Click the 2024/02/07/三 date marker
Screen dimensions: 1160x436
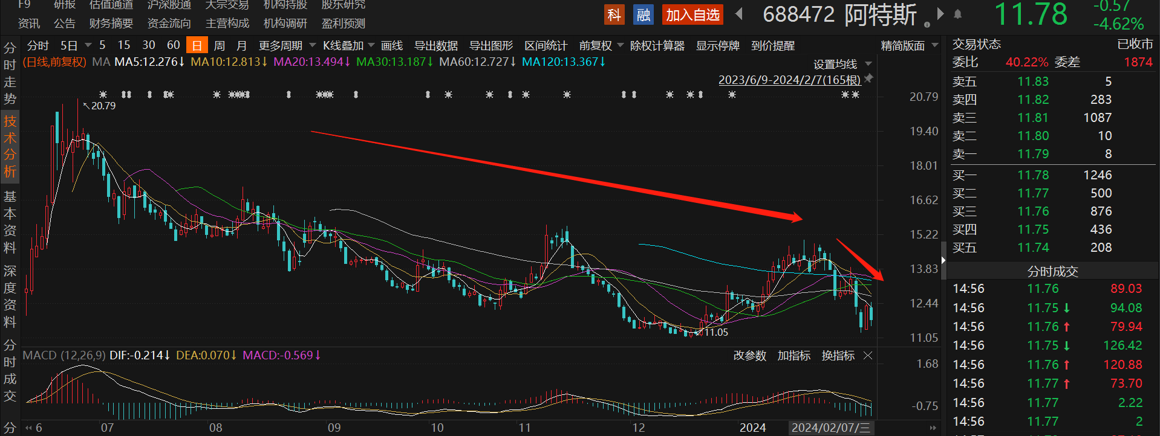tap(830, 428)
